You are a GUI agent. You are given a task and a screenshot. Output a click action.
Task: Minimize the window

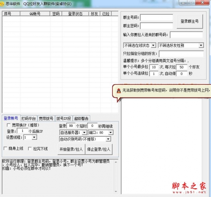point(183,3)
